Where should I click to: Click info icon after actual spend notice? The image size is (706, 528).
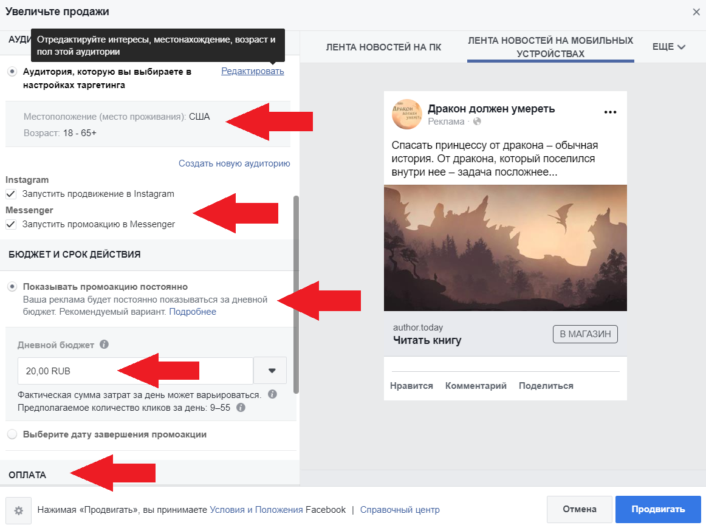[x=272, y=394]
